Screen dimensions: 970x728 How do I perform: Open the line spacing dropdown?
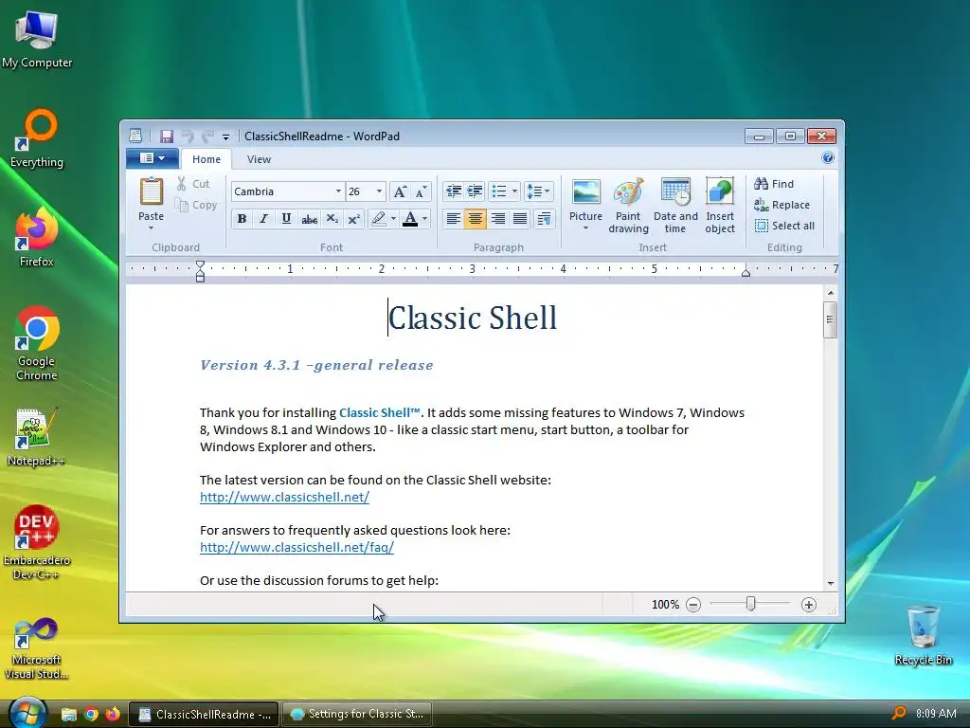click(x=538, y=191)
